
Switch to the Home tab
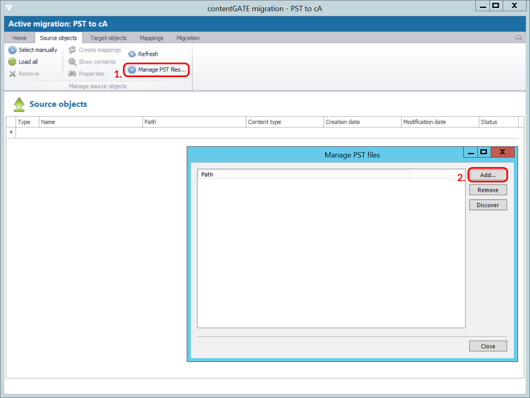pyautogui.click(x=19, y=38)
